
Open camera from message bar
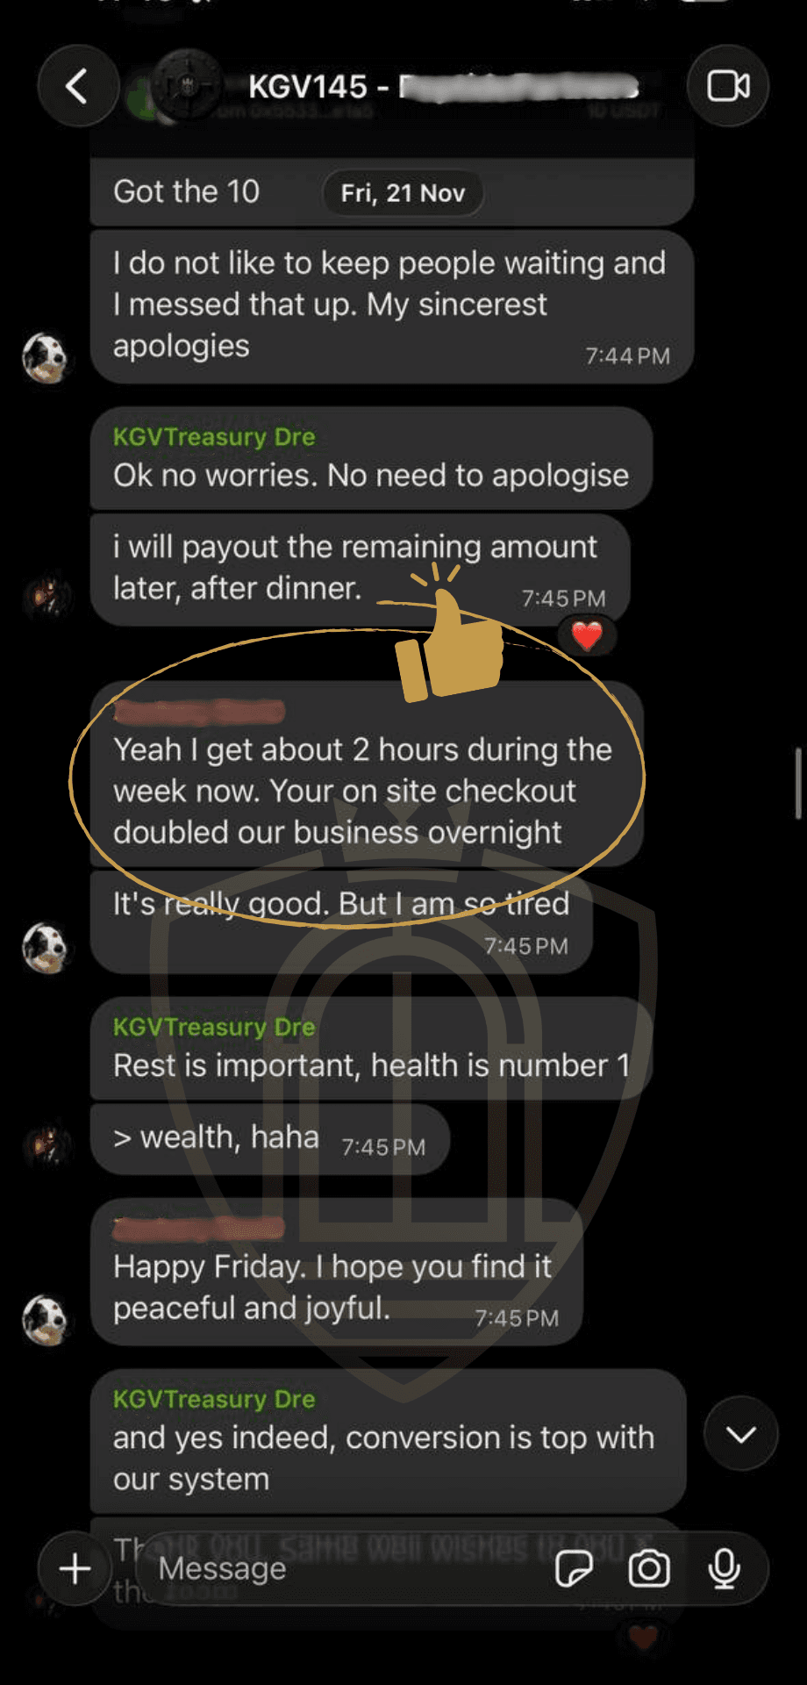click(649, 1569)
